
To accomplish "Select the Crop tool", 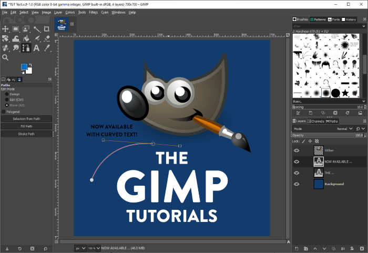I will tap(47, 29).
